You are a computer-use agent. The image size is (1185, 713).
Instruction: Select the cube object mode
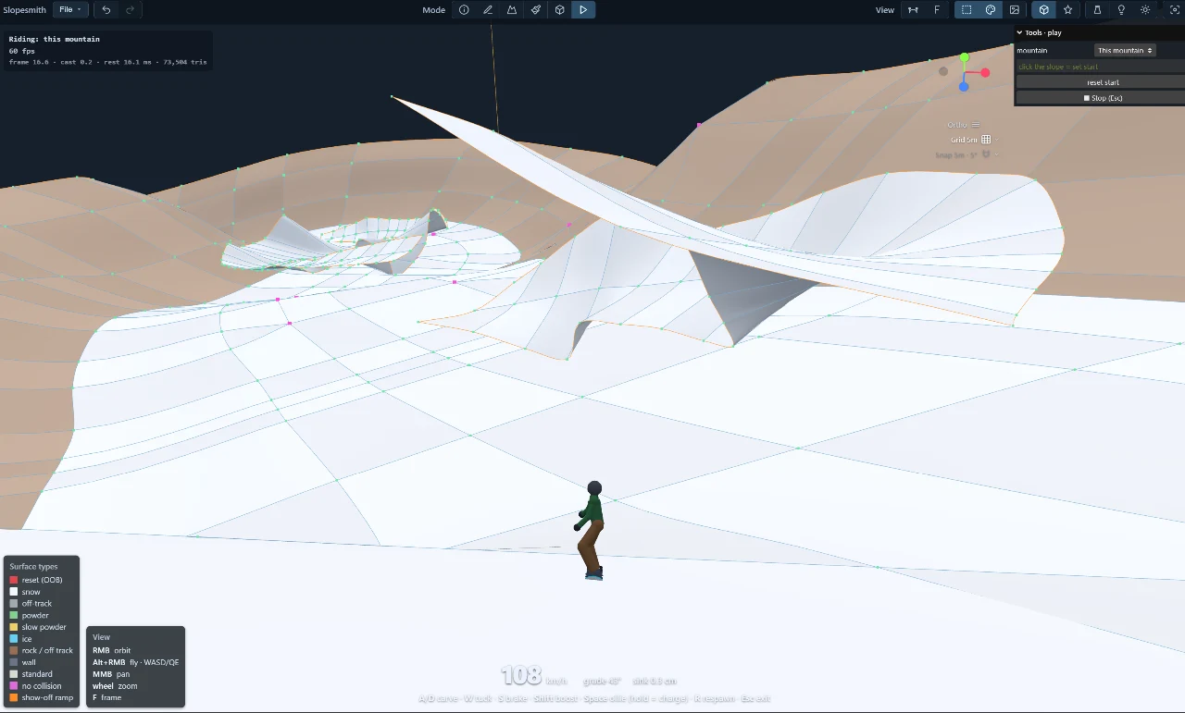(x=560, y=10)
